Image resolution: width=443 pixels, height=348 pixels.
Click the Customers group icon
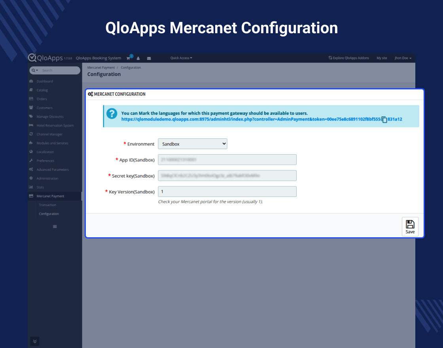31,107
